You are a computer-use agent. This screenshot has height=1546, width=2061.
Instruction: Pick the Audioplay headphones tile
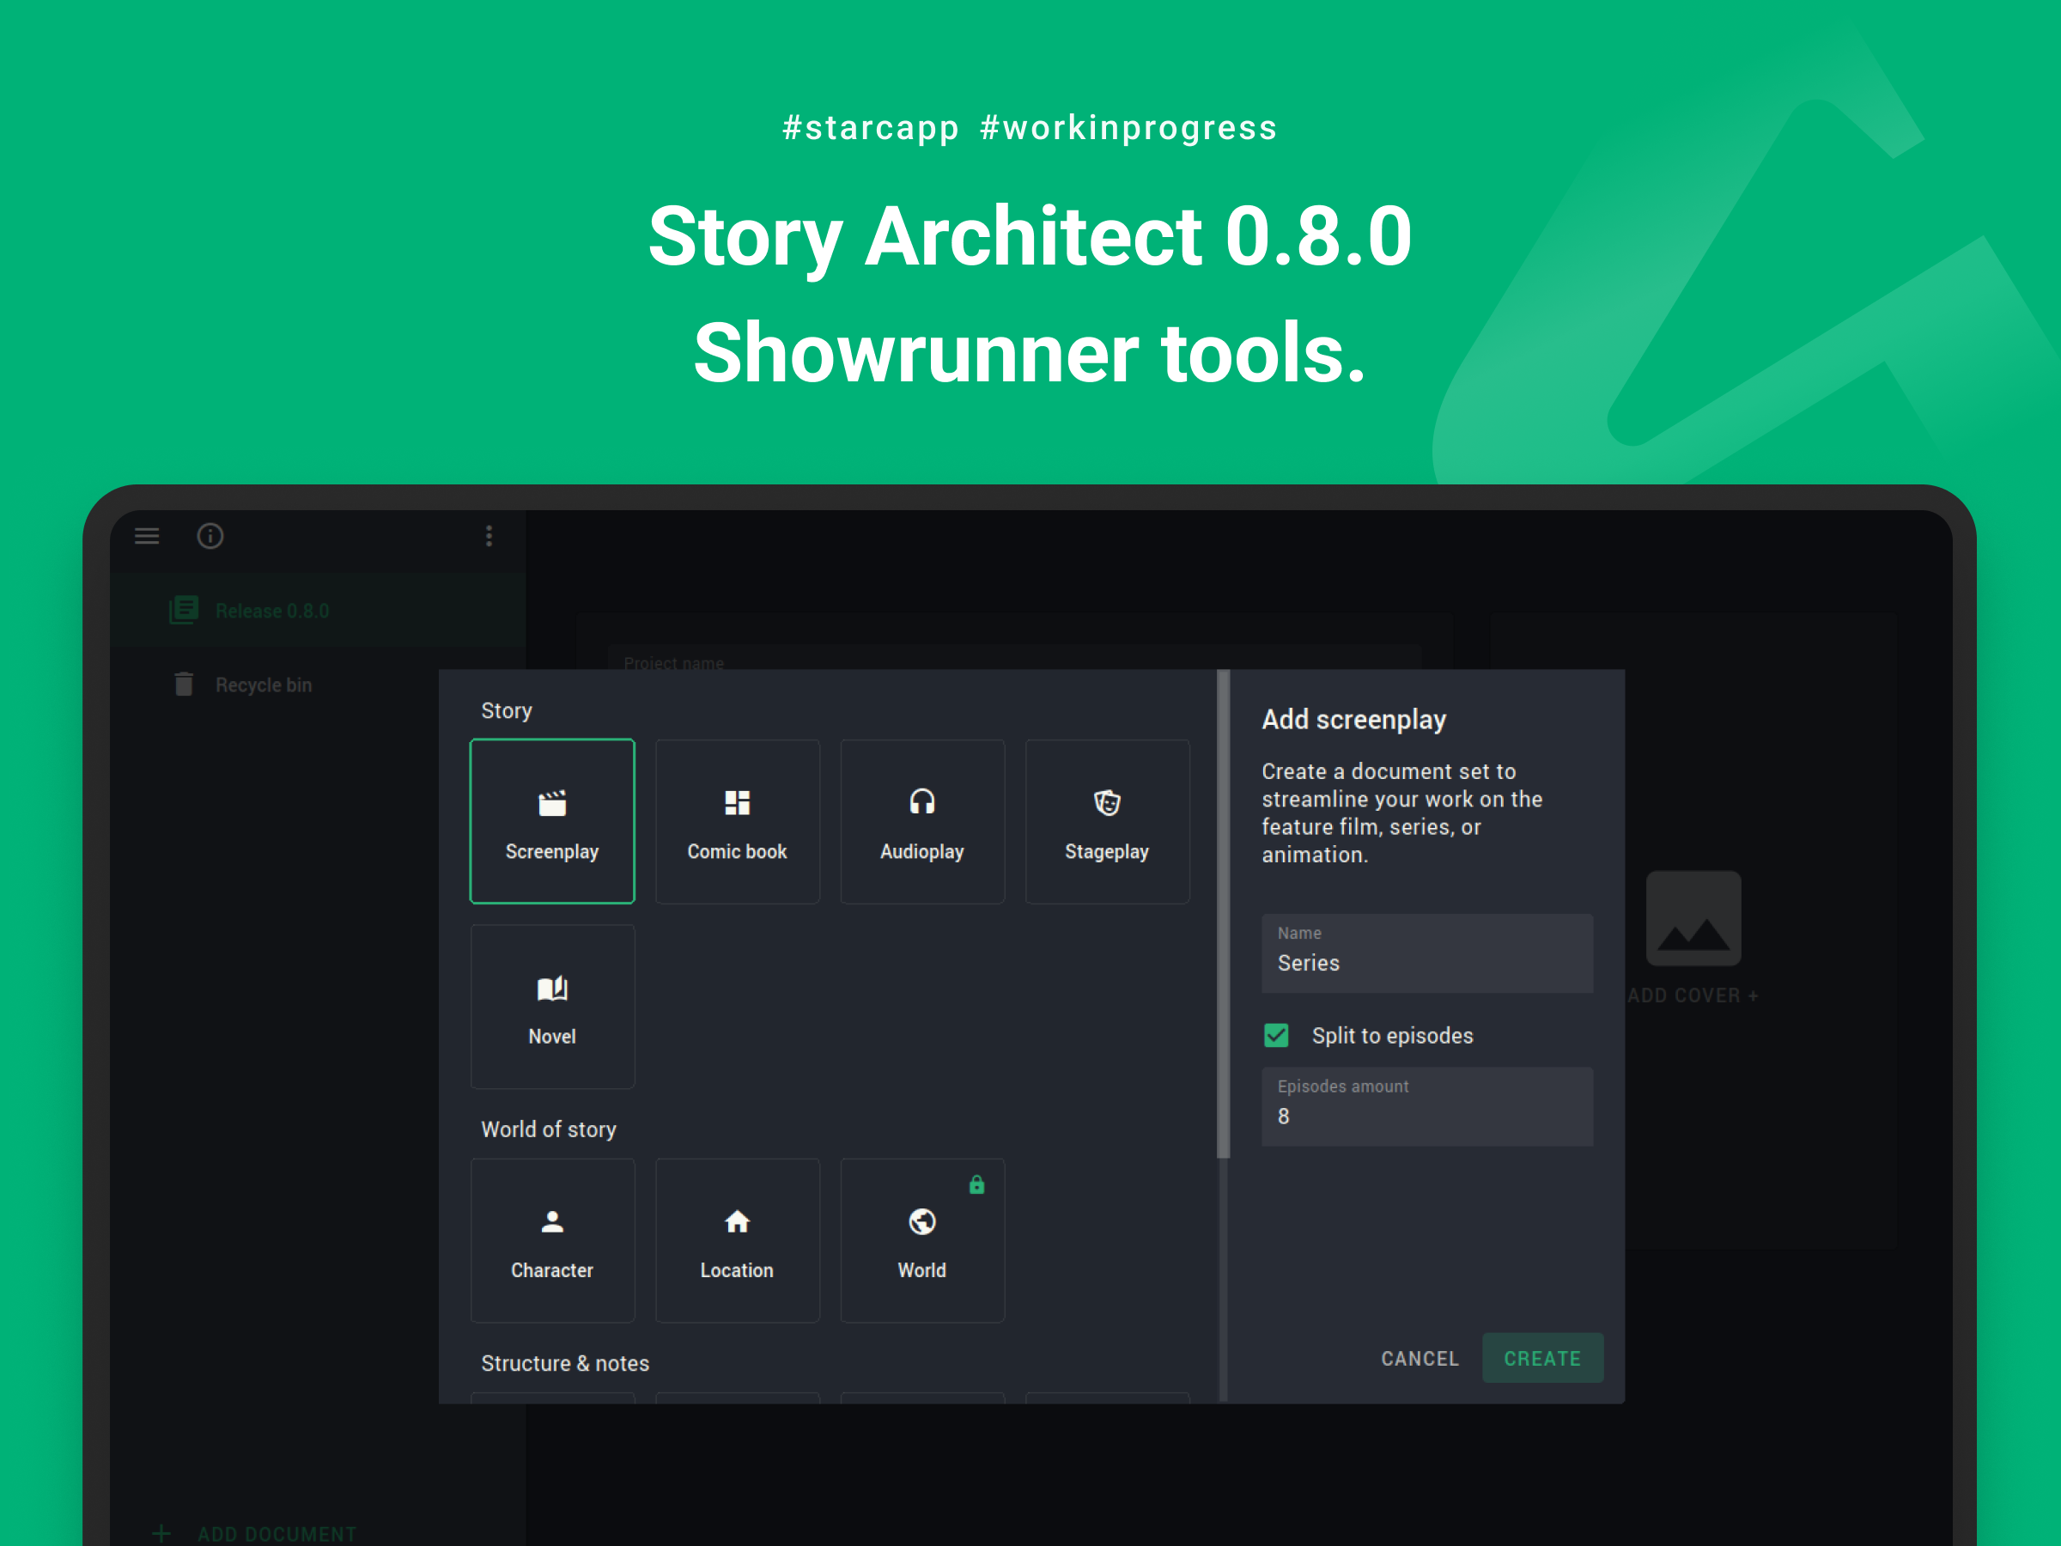[921, 821]
